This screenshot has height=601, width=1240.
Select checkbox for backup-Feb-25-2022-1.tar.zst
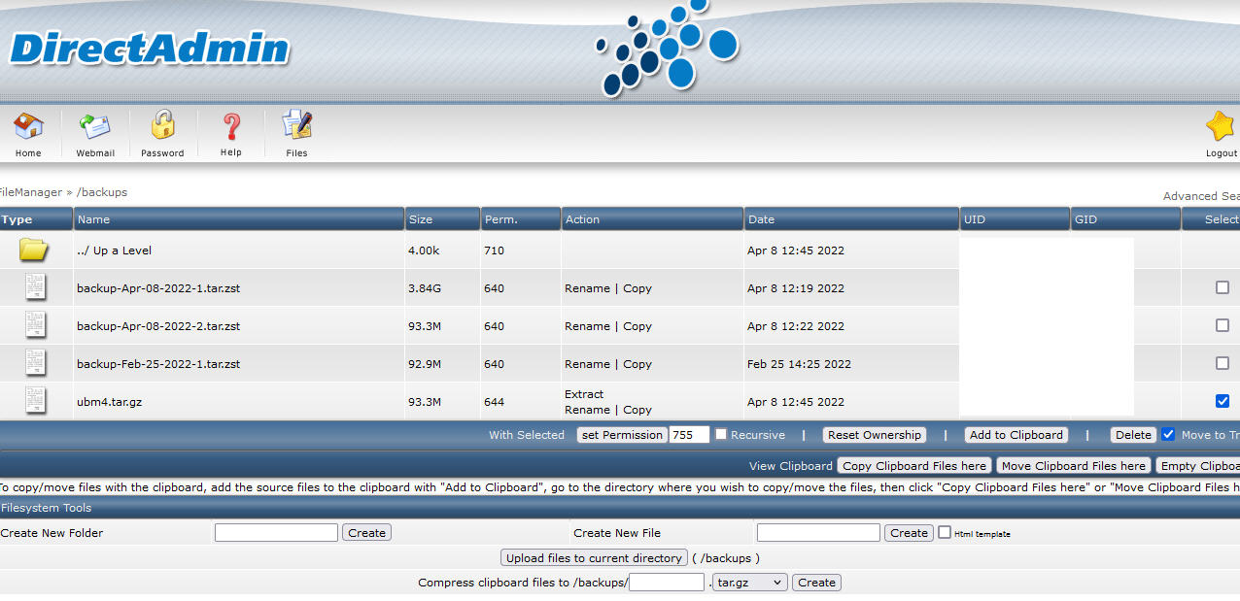point(1223,363)
